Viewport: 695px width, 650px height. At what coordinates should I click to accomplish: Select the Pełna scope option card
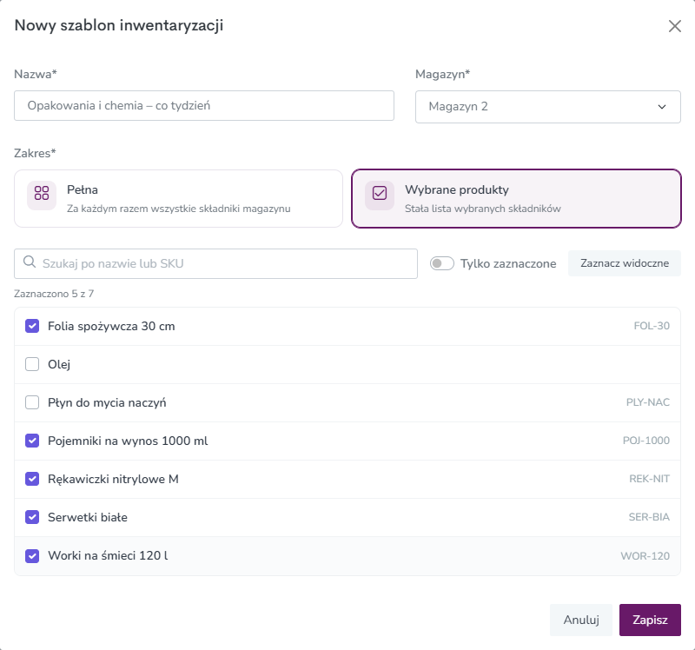click(178, 199)
